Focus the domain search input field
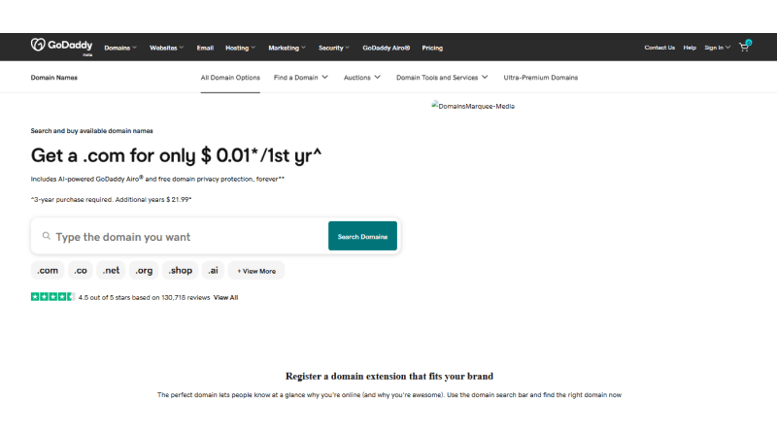Viewport: 777px width, 432px height. [185, 237]
